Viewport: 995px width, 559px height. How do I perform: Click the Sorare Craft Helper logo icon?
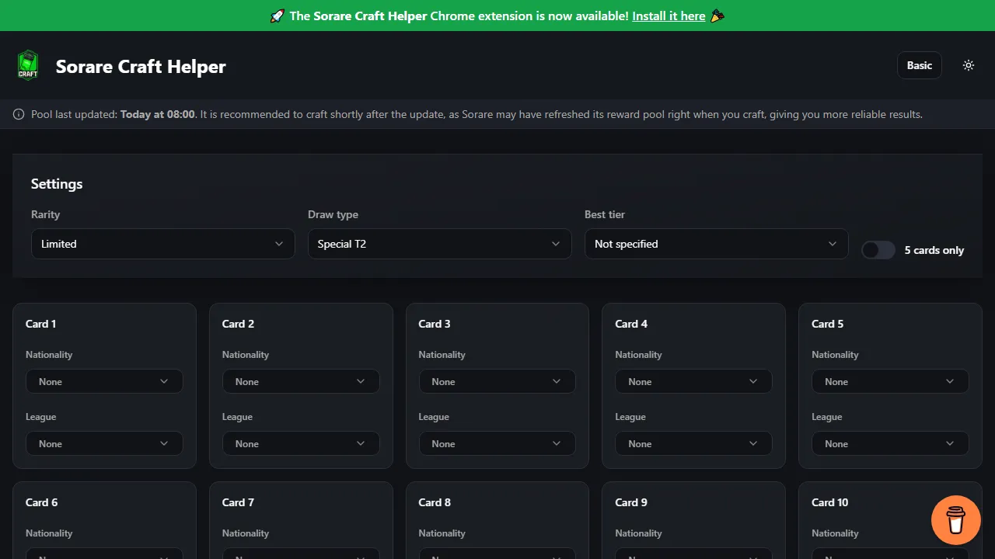coord(28,65)
